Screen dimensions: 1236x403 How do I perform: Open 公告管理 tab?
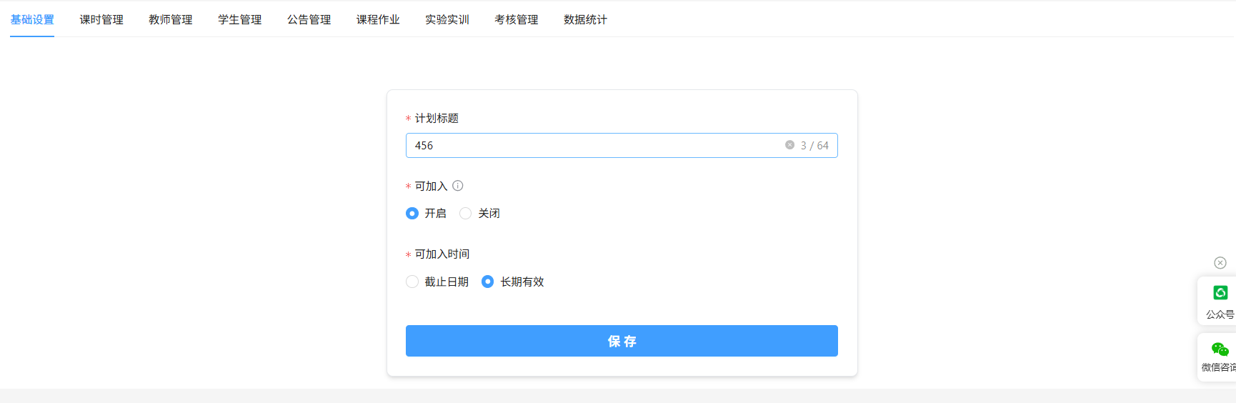coord(309,20)
